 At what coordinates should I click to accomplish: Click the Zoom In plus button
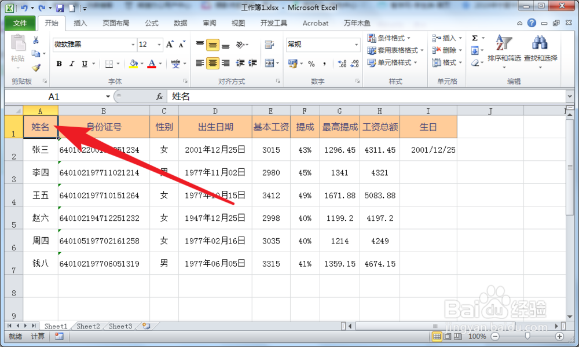[559, 337]
